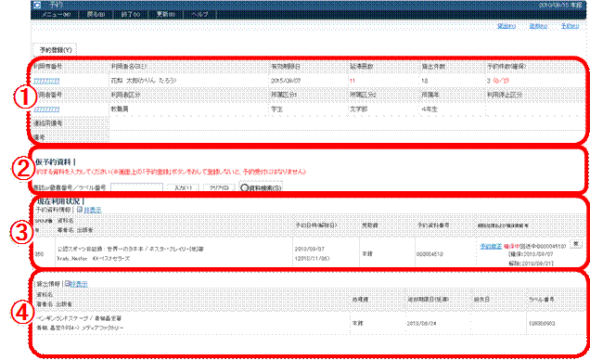Hide the loan info via 非表示 link
590x360 pixels.
tap(79, 284)
